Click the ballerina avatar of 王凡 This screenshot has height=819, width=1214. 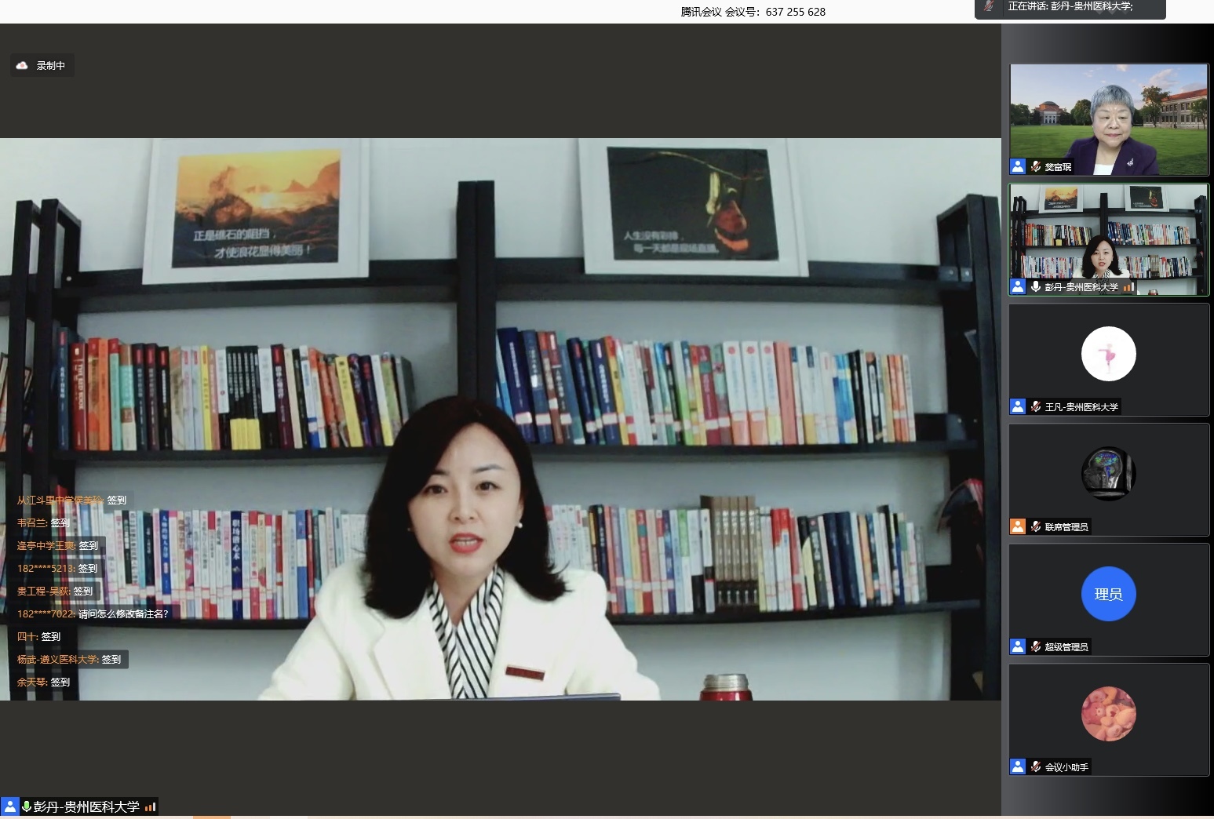1108,355
